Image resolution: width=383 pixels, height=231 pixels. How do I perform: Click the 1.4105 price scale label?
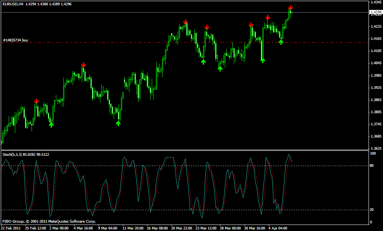tap(376, 51)
